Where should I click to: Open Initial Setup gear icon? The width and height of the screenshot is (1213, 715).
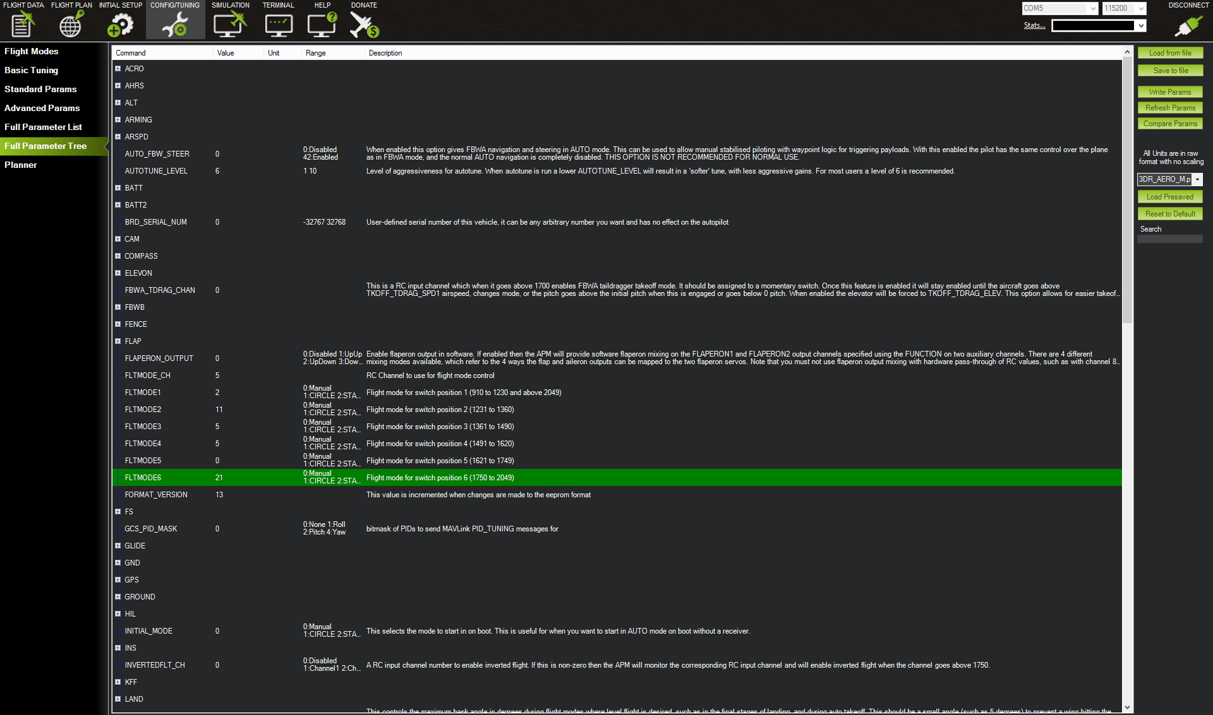120,24
